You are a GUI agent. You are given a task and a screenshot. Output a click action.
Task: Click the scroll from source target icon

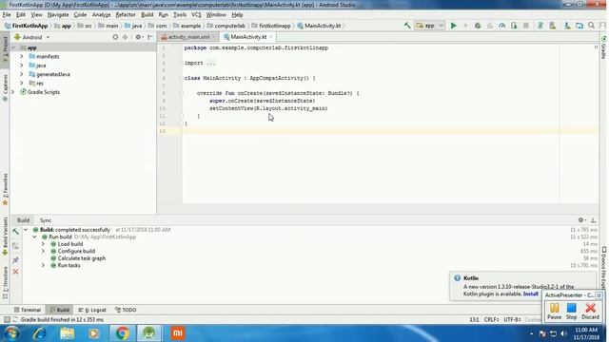coord(115,37)
